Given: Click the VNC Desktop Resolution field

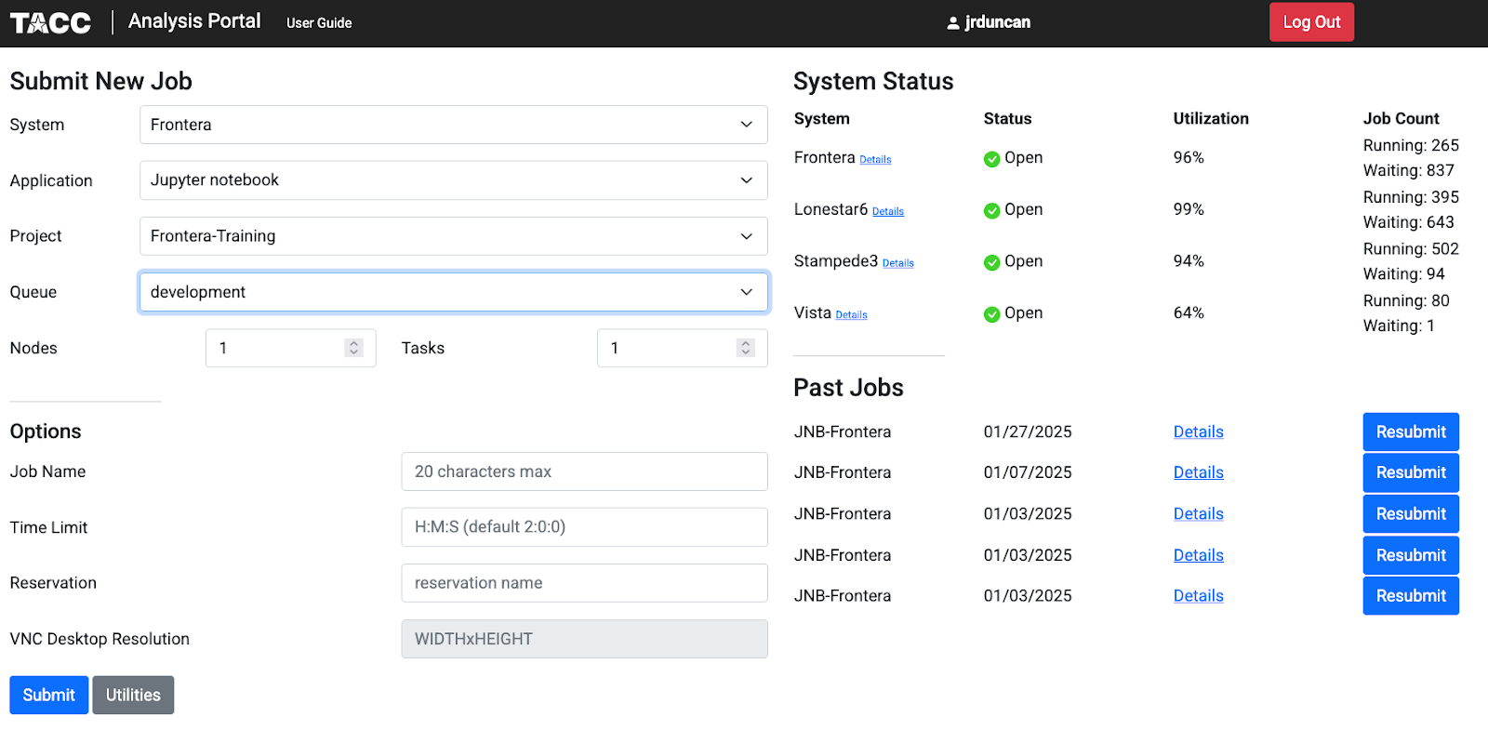Looking at the screenshot, I should point(584,639).
